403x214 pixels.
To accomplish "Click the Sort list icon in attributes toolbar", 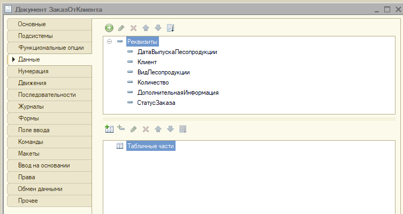I will click(171, 28).
